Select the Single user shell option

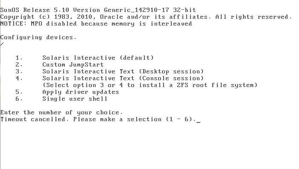coord(75,99)
